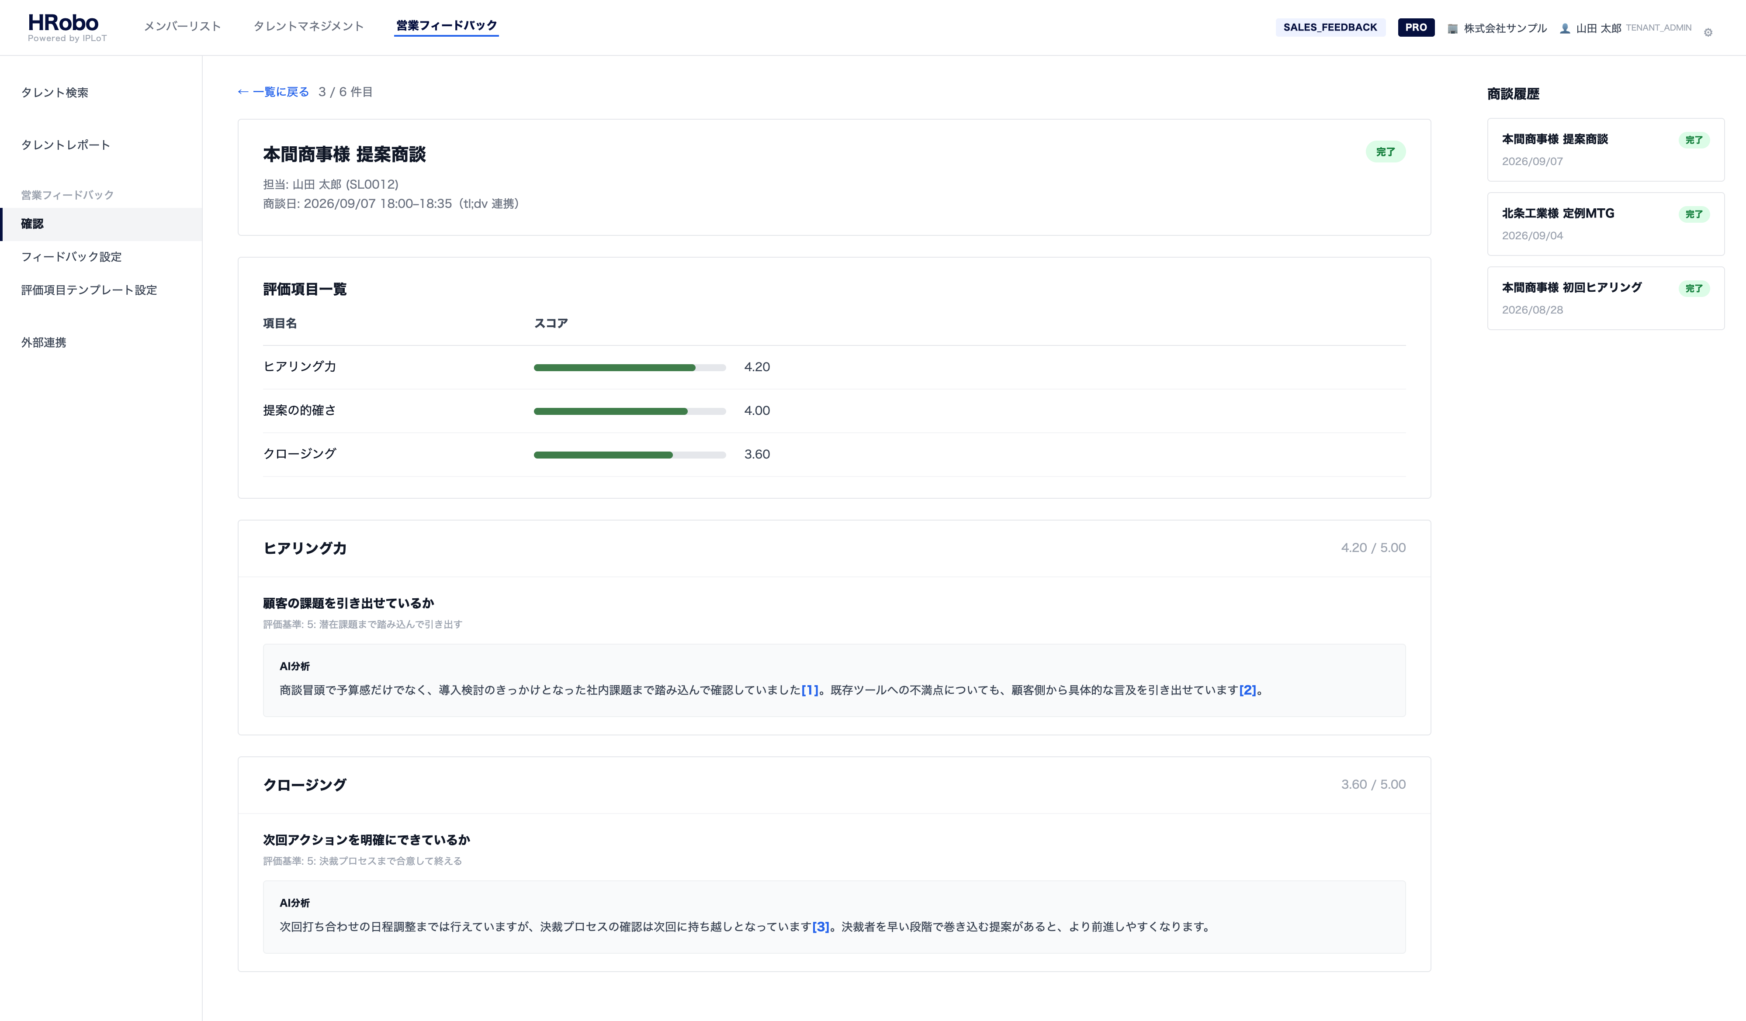This screenshot has width=1746, height=1021.
Task: Click the PRO plan badge
Action: (1416, 27)
